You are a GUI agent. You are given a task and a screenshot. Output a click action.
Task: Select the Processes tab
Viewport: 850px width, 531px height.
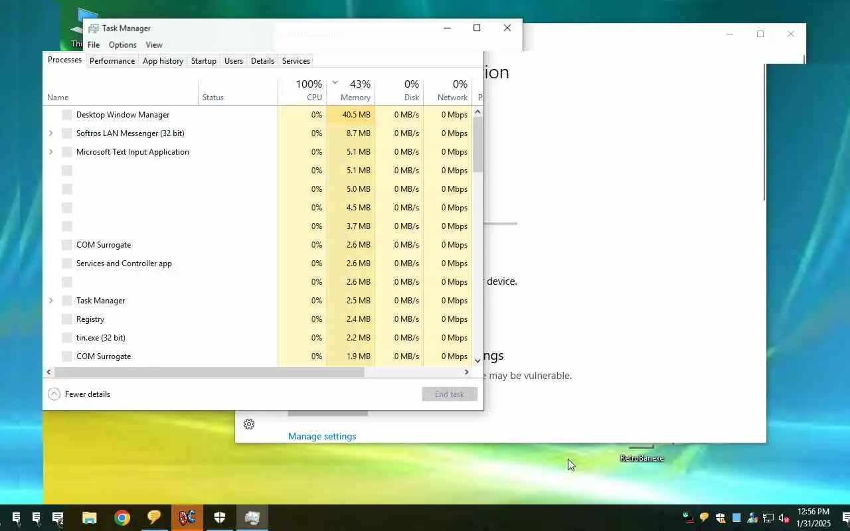pos(64,60)
